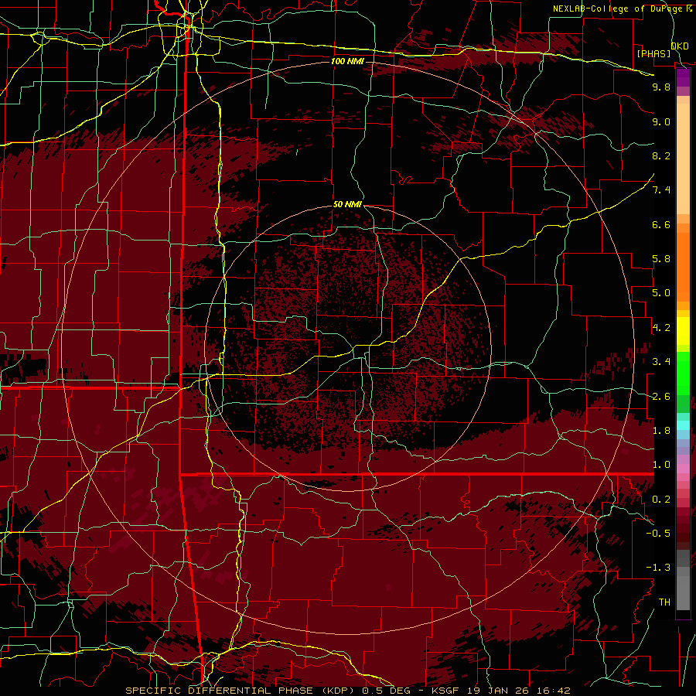Click the 7.4 scale value

pos(661,190)
